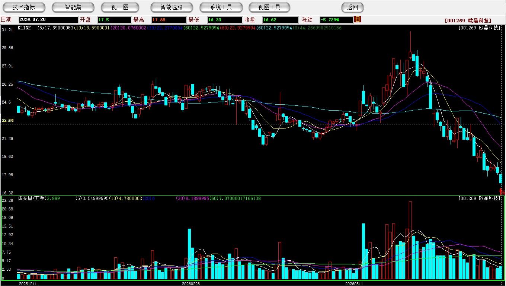The height and width of the screenshot is (286, 506).
Task: Click the volume value 3.899
Action: point(53,198)
